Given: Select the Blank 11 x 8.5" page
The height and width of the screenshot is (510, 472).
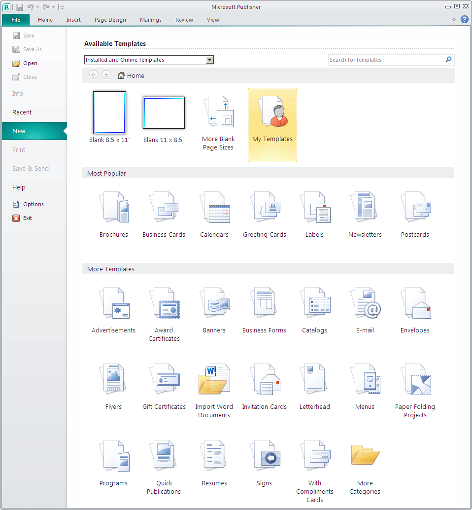Looking at the screenshot, I should [x=164, y=120].
